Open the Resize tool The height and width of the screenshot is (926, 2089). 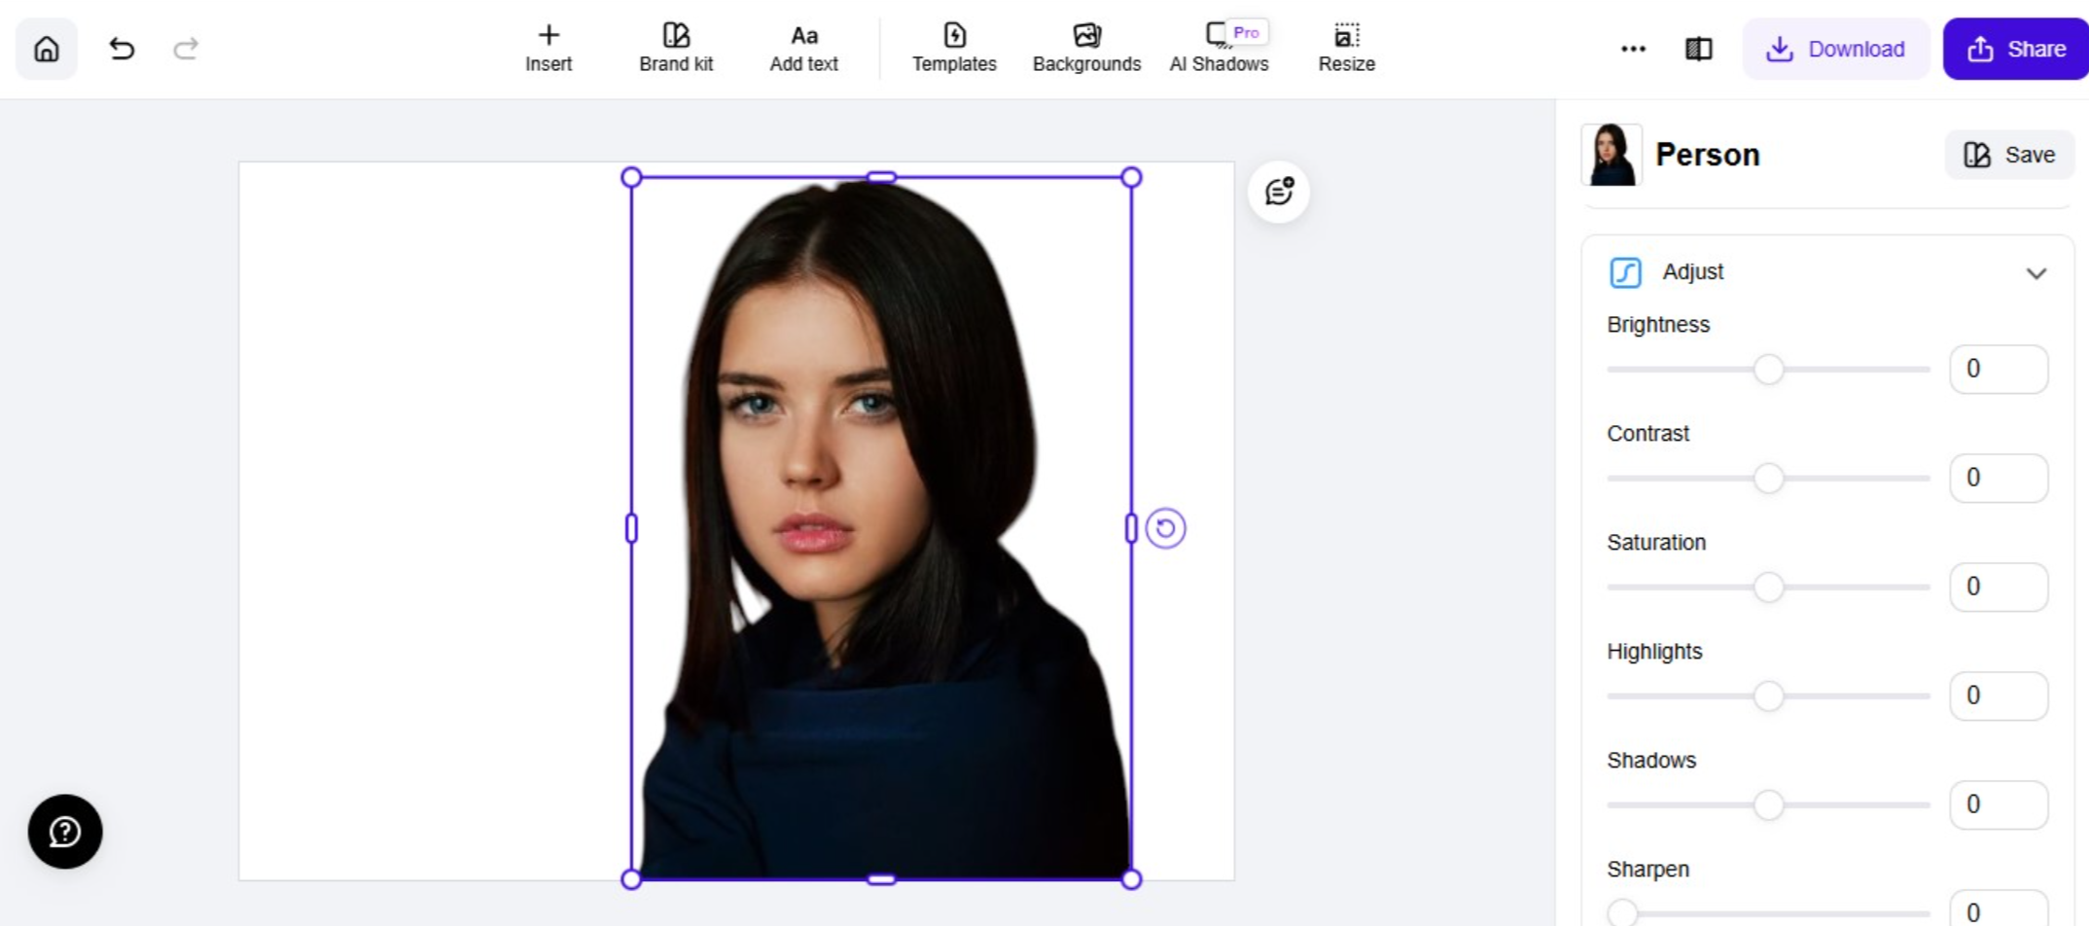coord(1346,47)
